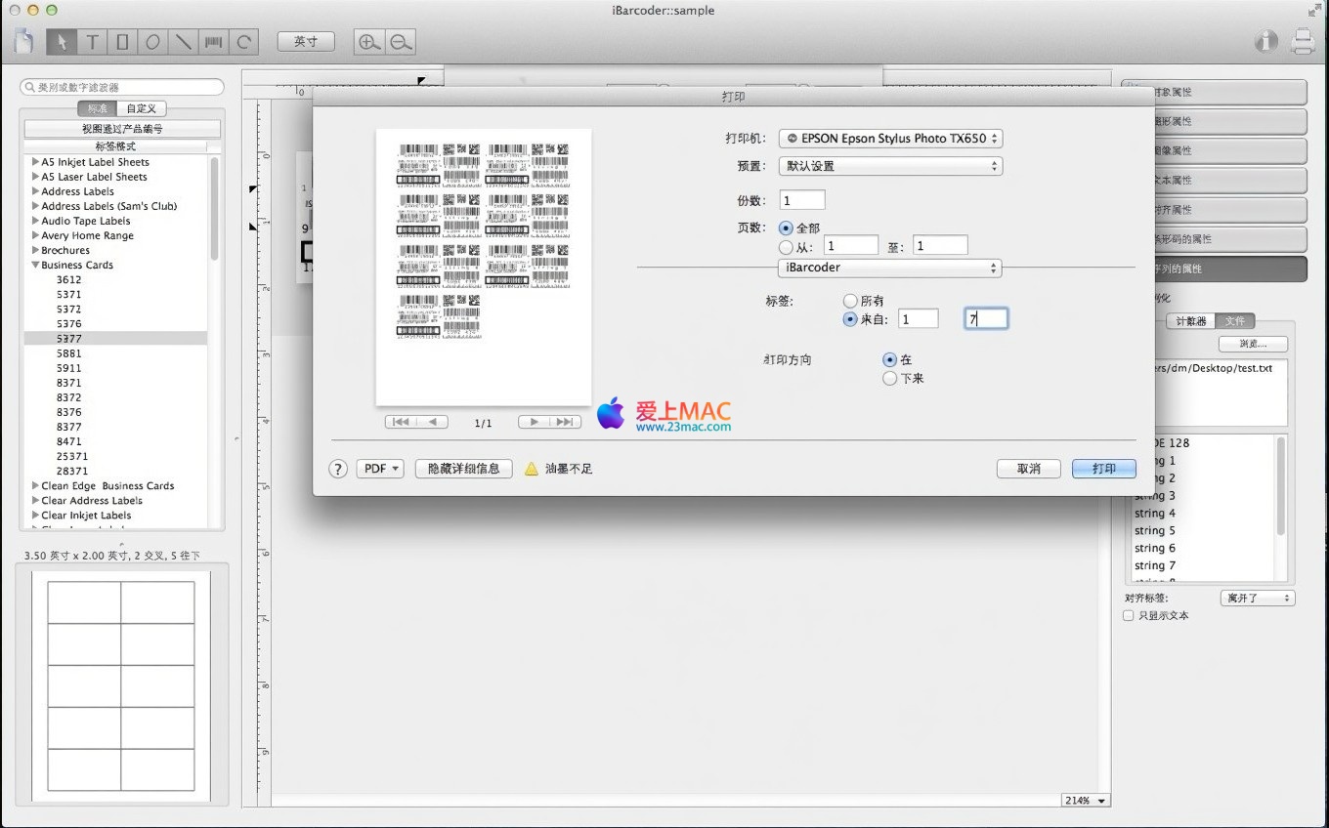
Task: Open the info inspector icon
Action: coord(1266,41)
